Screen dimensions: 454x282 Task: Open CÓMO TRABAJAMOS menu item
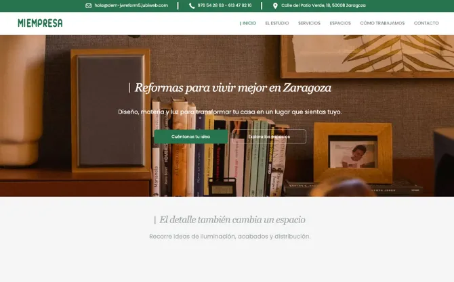coord(382,23)
